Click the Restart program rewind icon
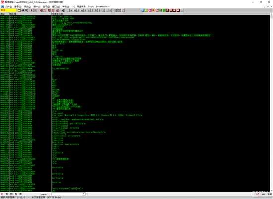273x199 pixels. tap(23, 10)
